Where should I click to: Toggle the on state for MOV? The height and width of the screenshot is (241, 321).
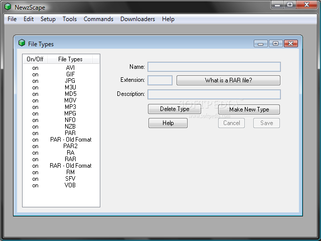(35, 100)
